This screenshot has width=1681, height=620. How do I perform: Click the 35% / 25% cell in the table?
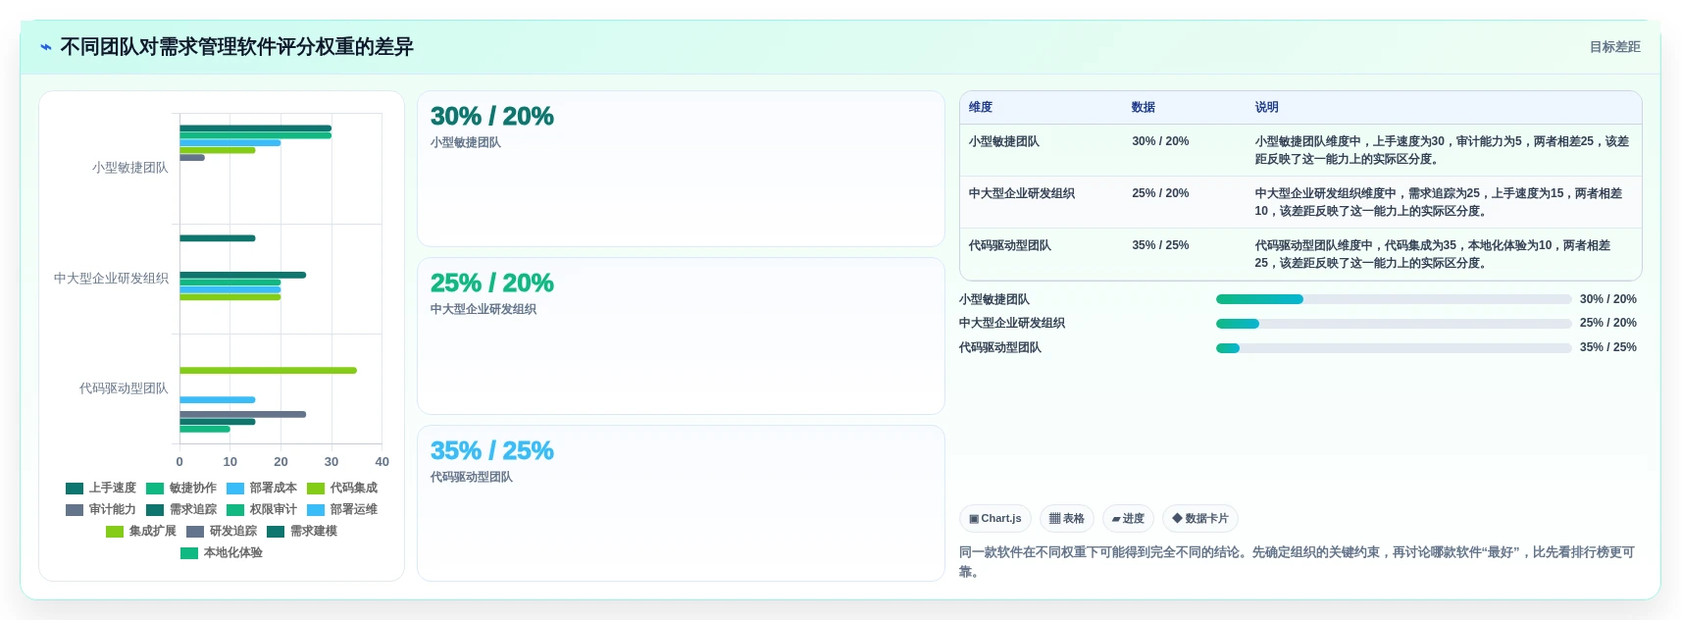1160,245
